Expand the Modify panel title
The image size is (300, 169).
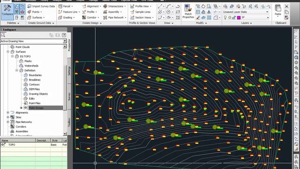point(202,23)
